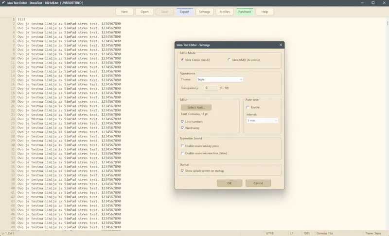Click Ln 1, Col 1 status entry
Screen dimensions: 389x236
tap(8, 233)
